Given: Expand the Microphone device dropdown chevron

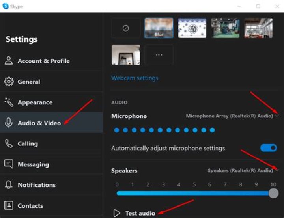Looking at the screenshot, I should click(277, 116).
